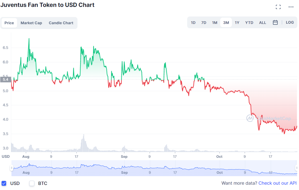Select the 1D time range
This screenshot has width=299, height=190.
193,23
